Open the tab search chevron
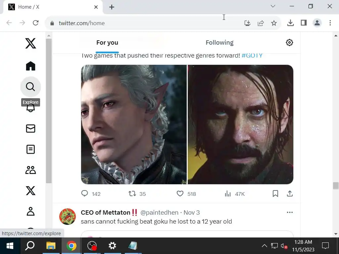 click(273, 6)
